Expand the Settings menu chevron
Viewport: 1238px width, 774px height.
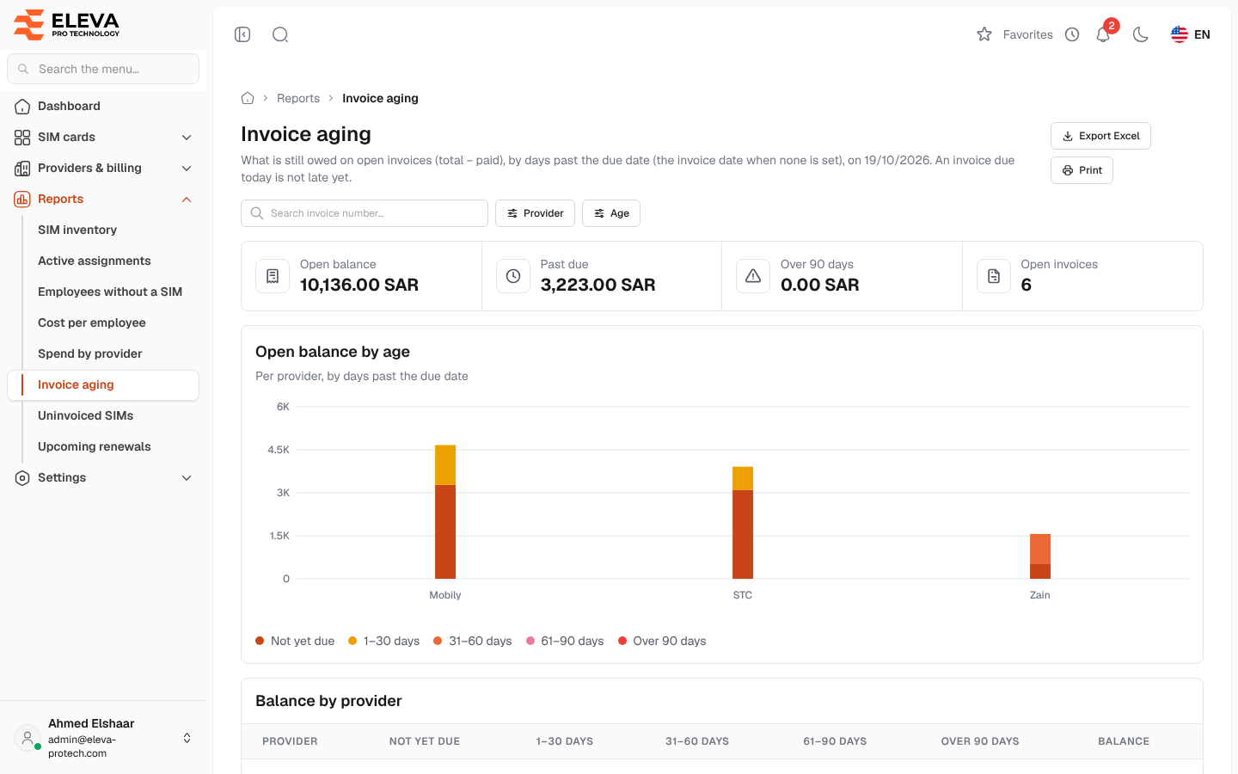(x=187, y=477)
